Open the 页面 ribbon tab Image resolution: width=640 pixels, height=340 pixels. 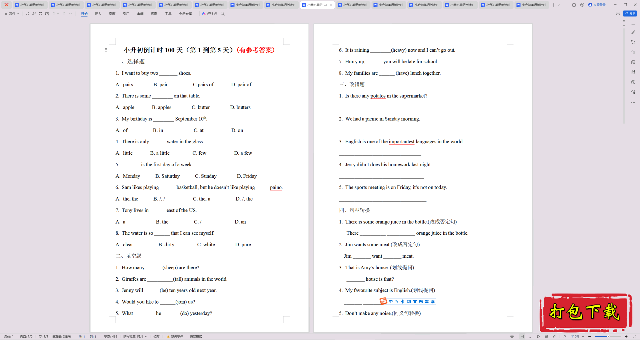click(112, 14)
